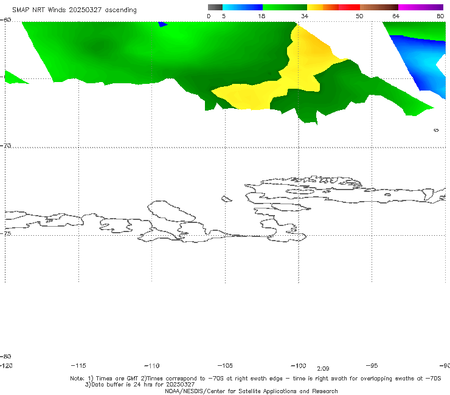Click the colorbar label '5'
This screenshot has height=395, width=450.
coord(224,16)
